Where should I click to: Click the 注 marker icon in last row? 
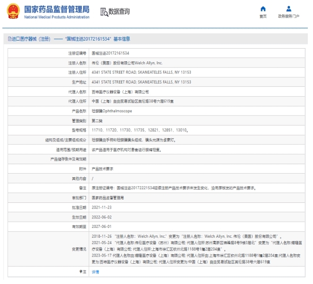81,272
